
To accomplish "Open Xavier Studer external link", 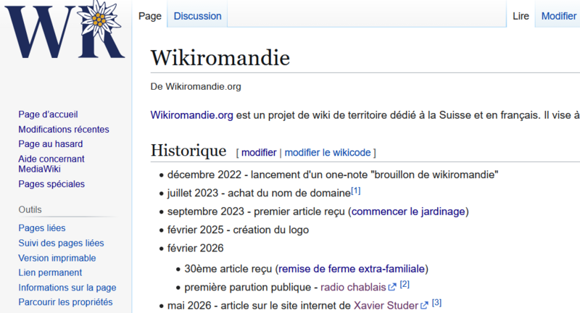I will click(386, 306).
